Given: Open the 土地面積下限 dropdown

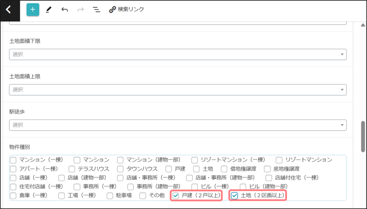Looking at the screenshot, I should click(177, 54).
